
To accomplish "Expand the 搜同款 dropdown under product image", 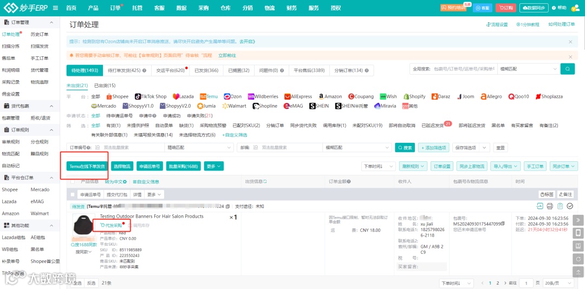I will 84,252.
